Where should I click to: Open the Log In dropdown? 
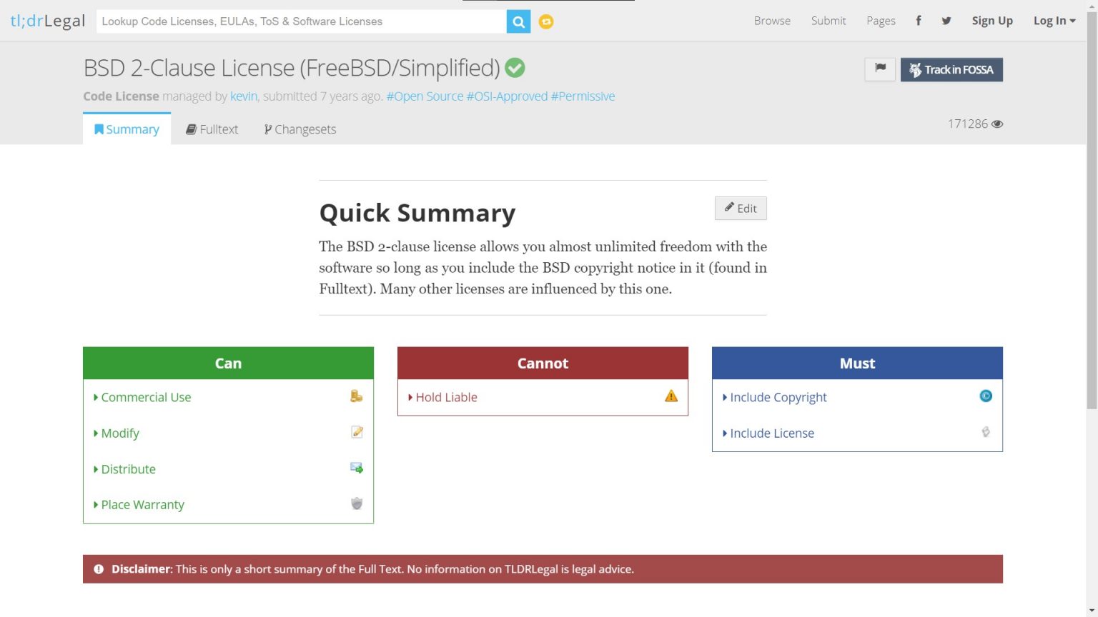[1054, 21]
